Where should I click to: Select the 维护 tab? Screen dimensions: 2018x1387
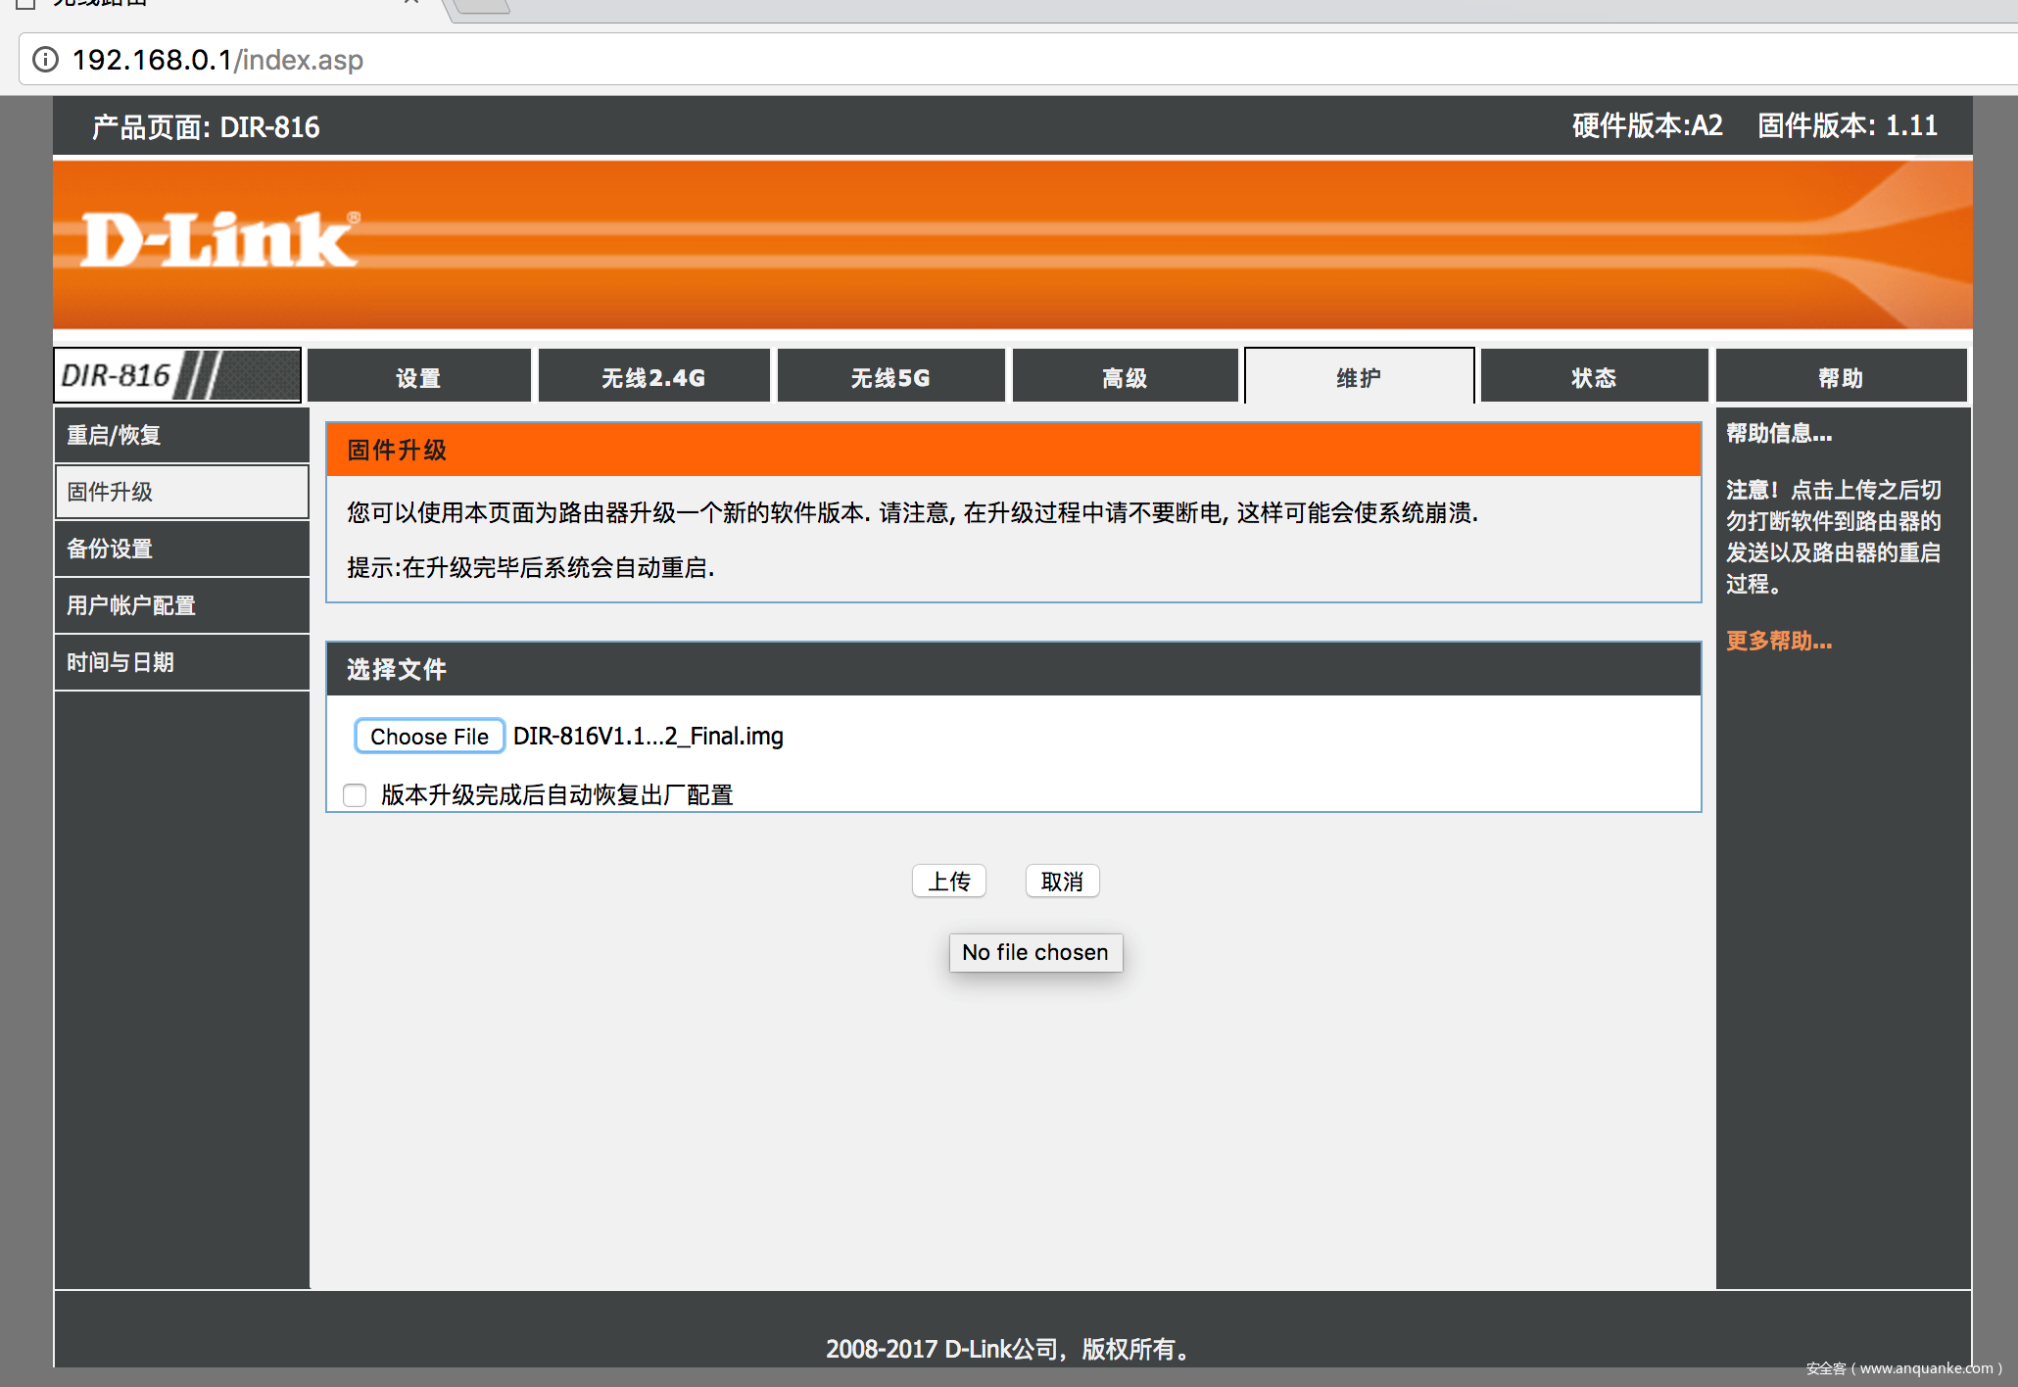[x=1359, y=377]
